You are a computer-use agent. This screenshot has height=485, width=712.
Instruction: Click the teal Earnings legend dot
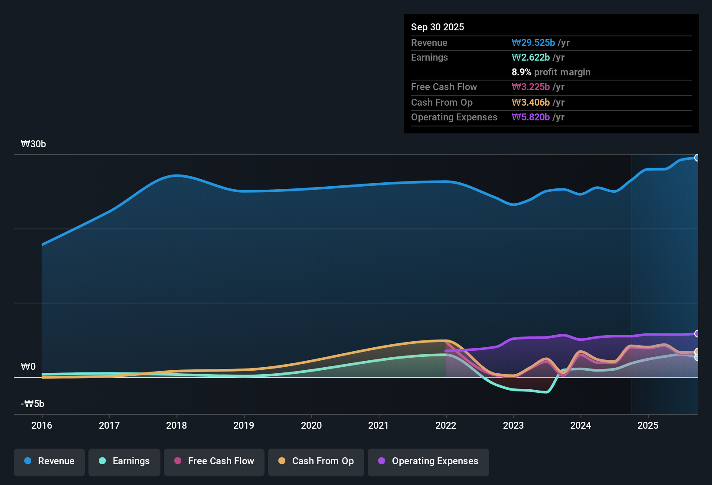(x=102, y=461)
